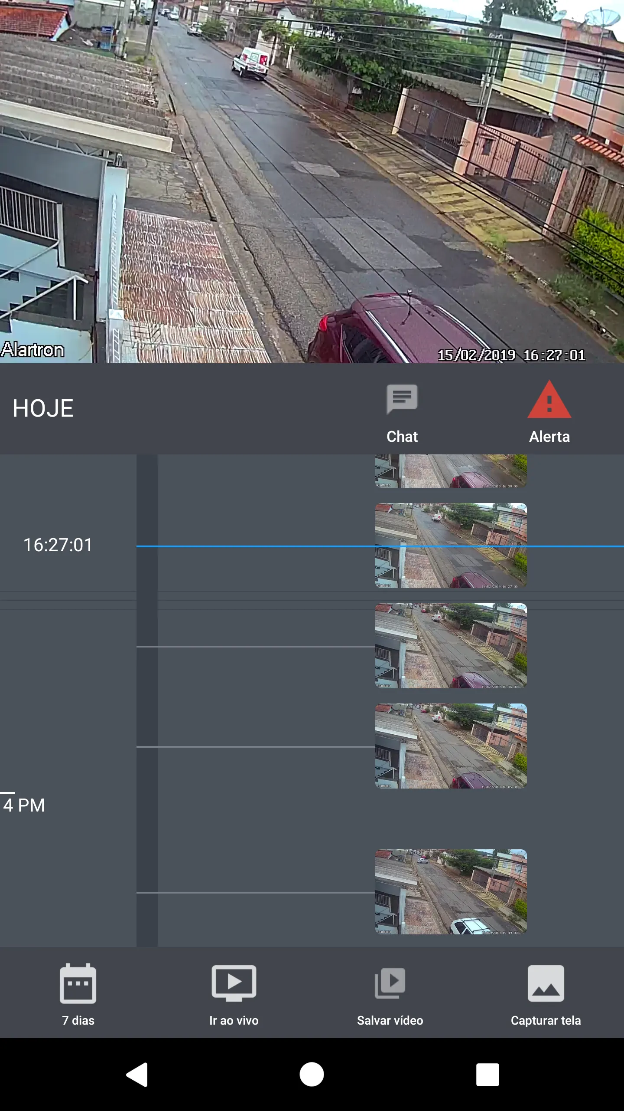
Task: Tap the Ir ao vivo play icon
Action: click(234, 983)
